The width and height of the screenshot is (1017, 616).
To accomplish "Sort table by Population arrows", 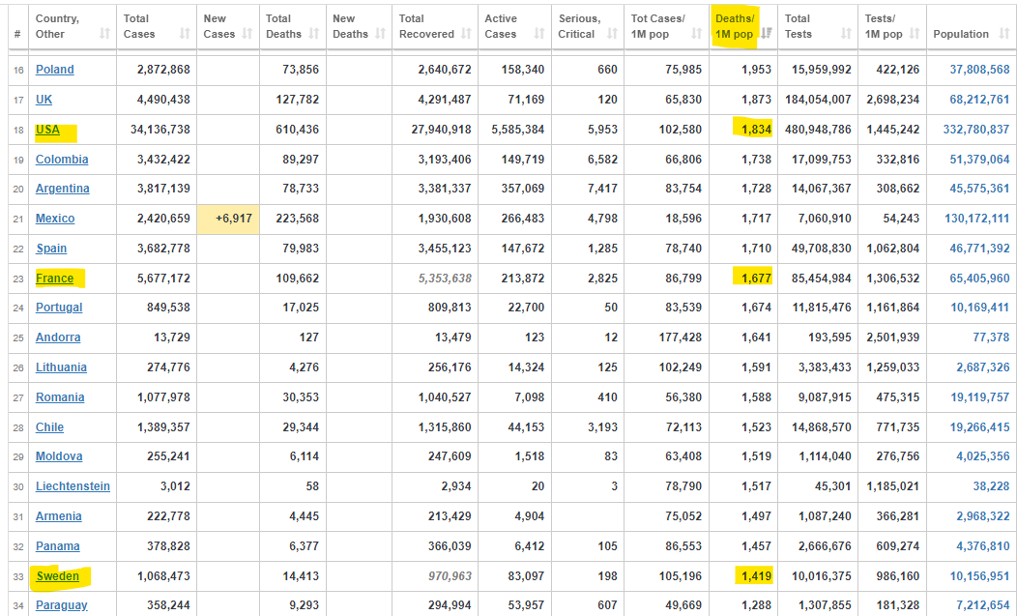I will tap(1004, 34).
